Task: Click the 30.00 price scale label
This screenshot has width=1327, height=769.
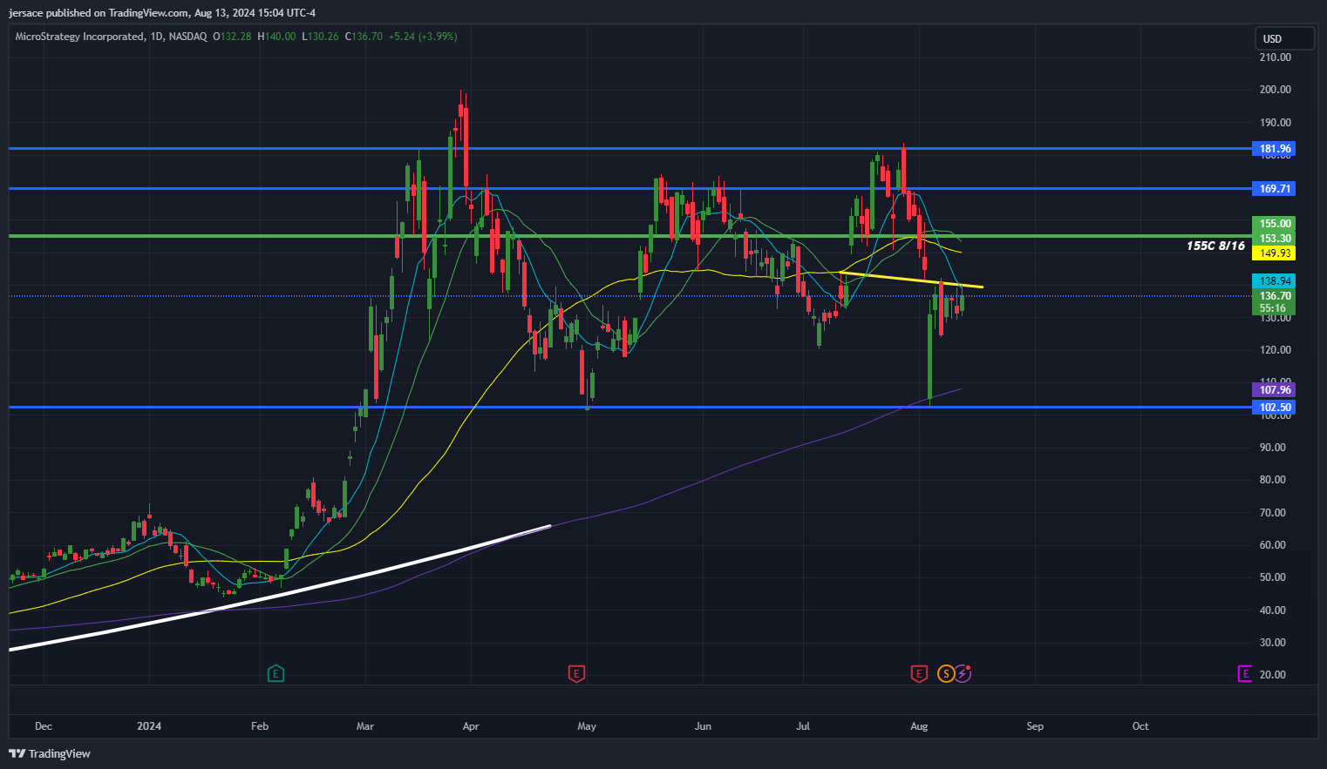Action: pos(1275,643)
